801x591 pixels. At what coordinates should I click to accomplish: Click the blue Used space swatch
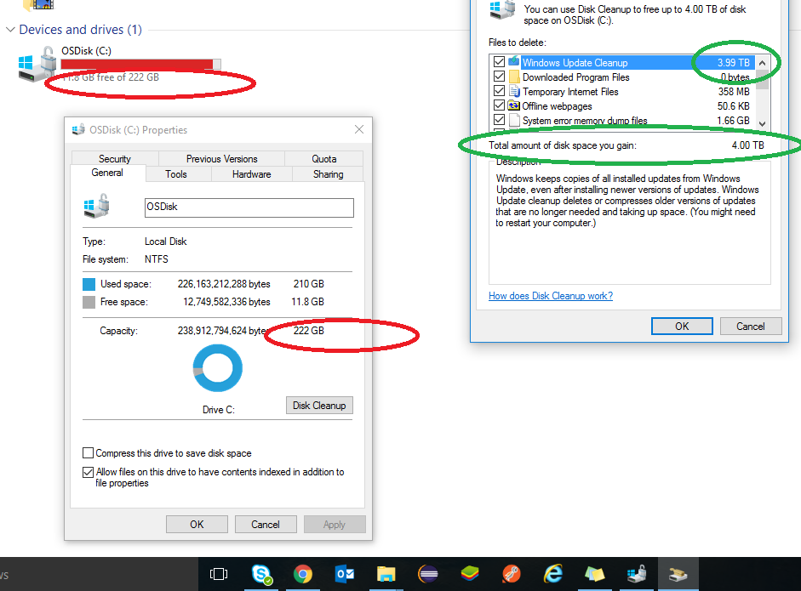(x=89, y=284)
